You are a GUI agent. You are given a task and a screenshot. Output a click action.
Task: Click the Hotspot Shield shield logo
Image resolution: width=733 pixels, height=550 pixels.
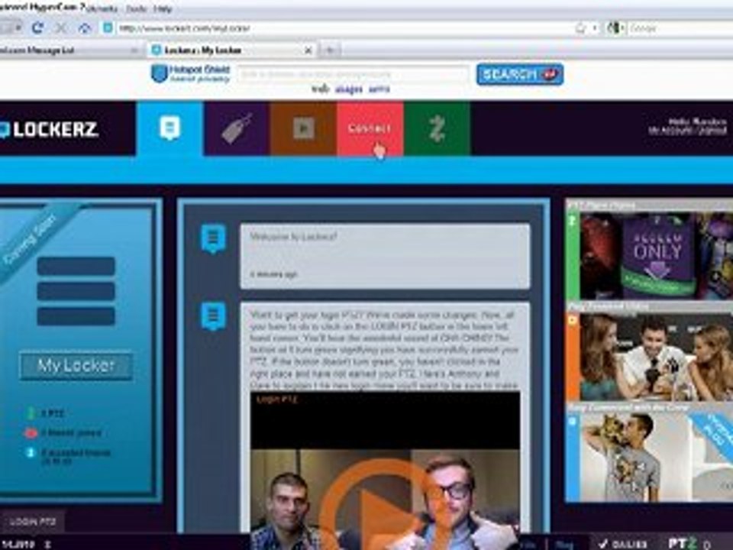159,73
